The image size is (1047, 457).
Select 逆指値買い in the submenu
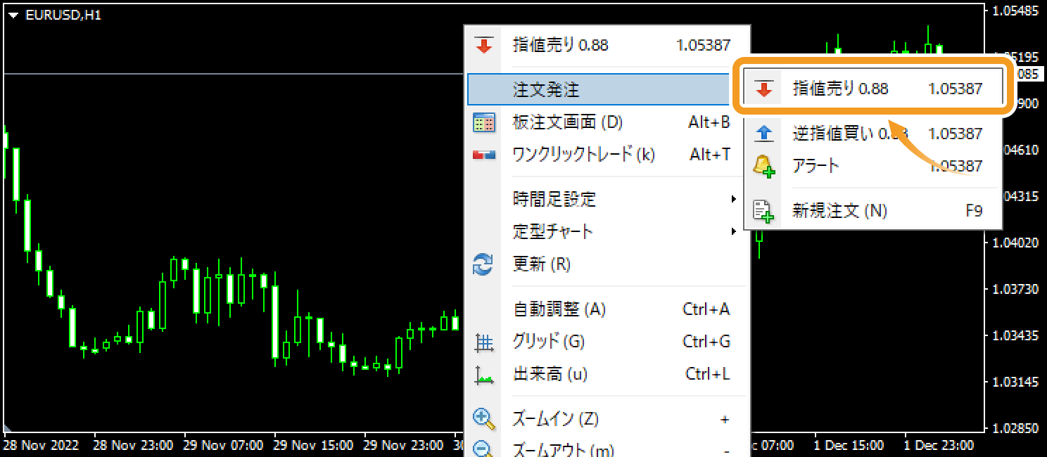click(872, 134)
